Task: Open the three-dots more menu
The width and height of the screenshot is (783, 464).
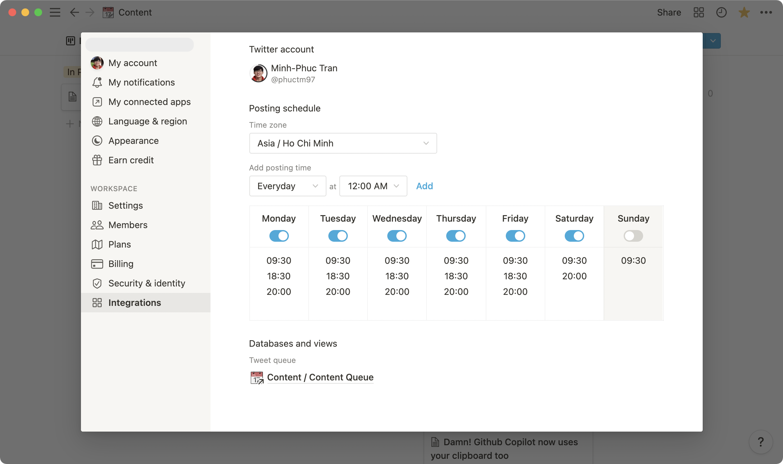Action: [x=766, y=13]
